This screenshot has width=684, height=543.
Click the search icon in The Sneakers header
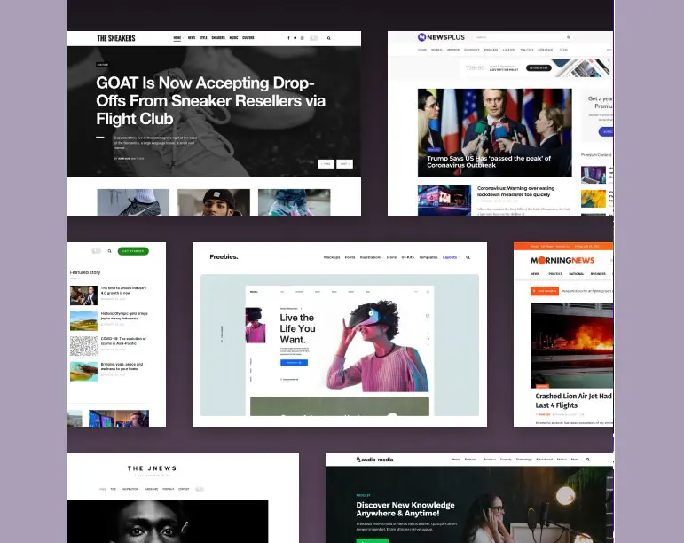(329, 38)
